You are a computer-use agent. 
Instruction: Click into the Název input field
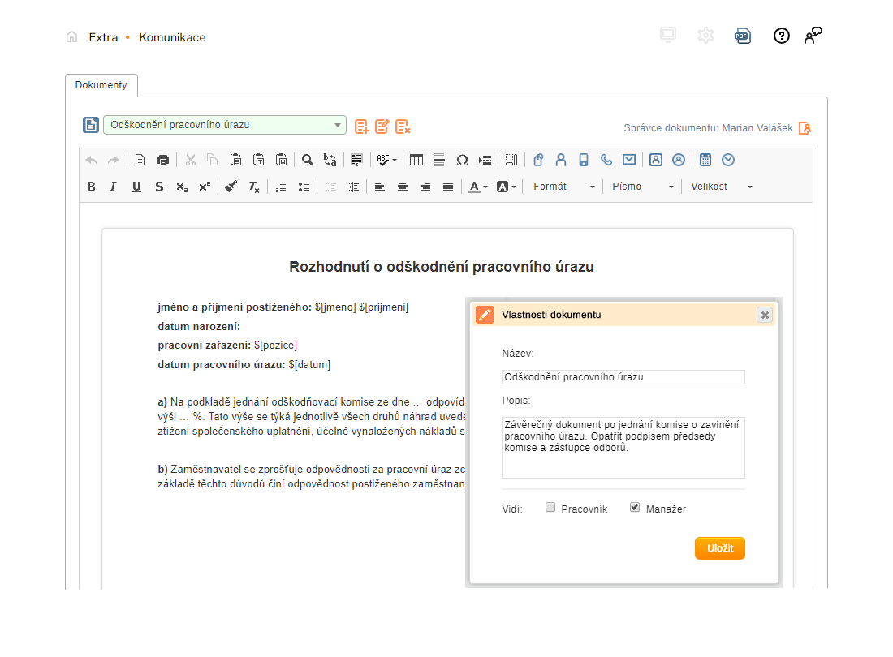pos(623,377)
